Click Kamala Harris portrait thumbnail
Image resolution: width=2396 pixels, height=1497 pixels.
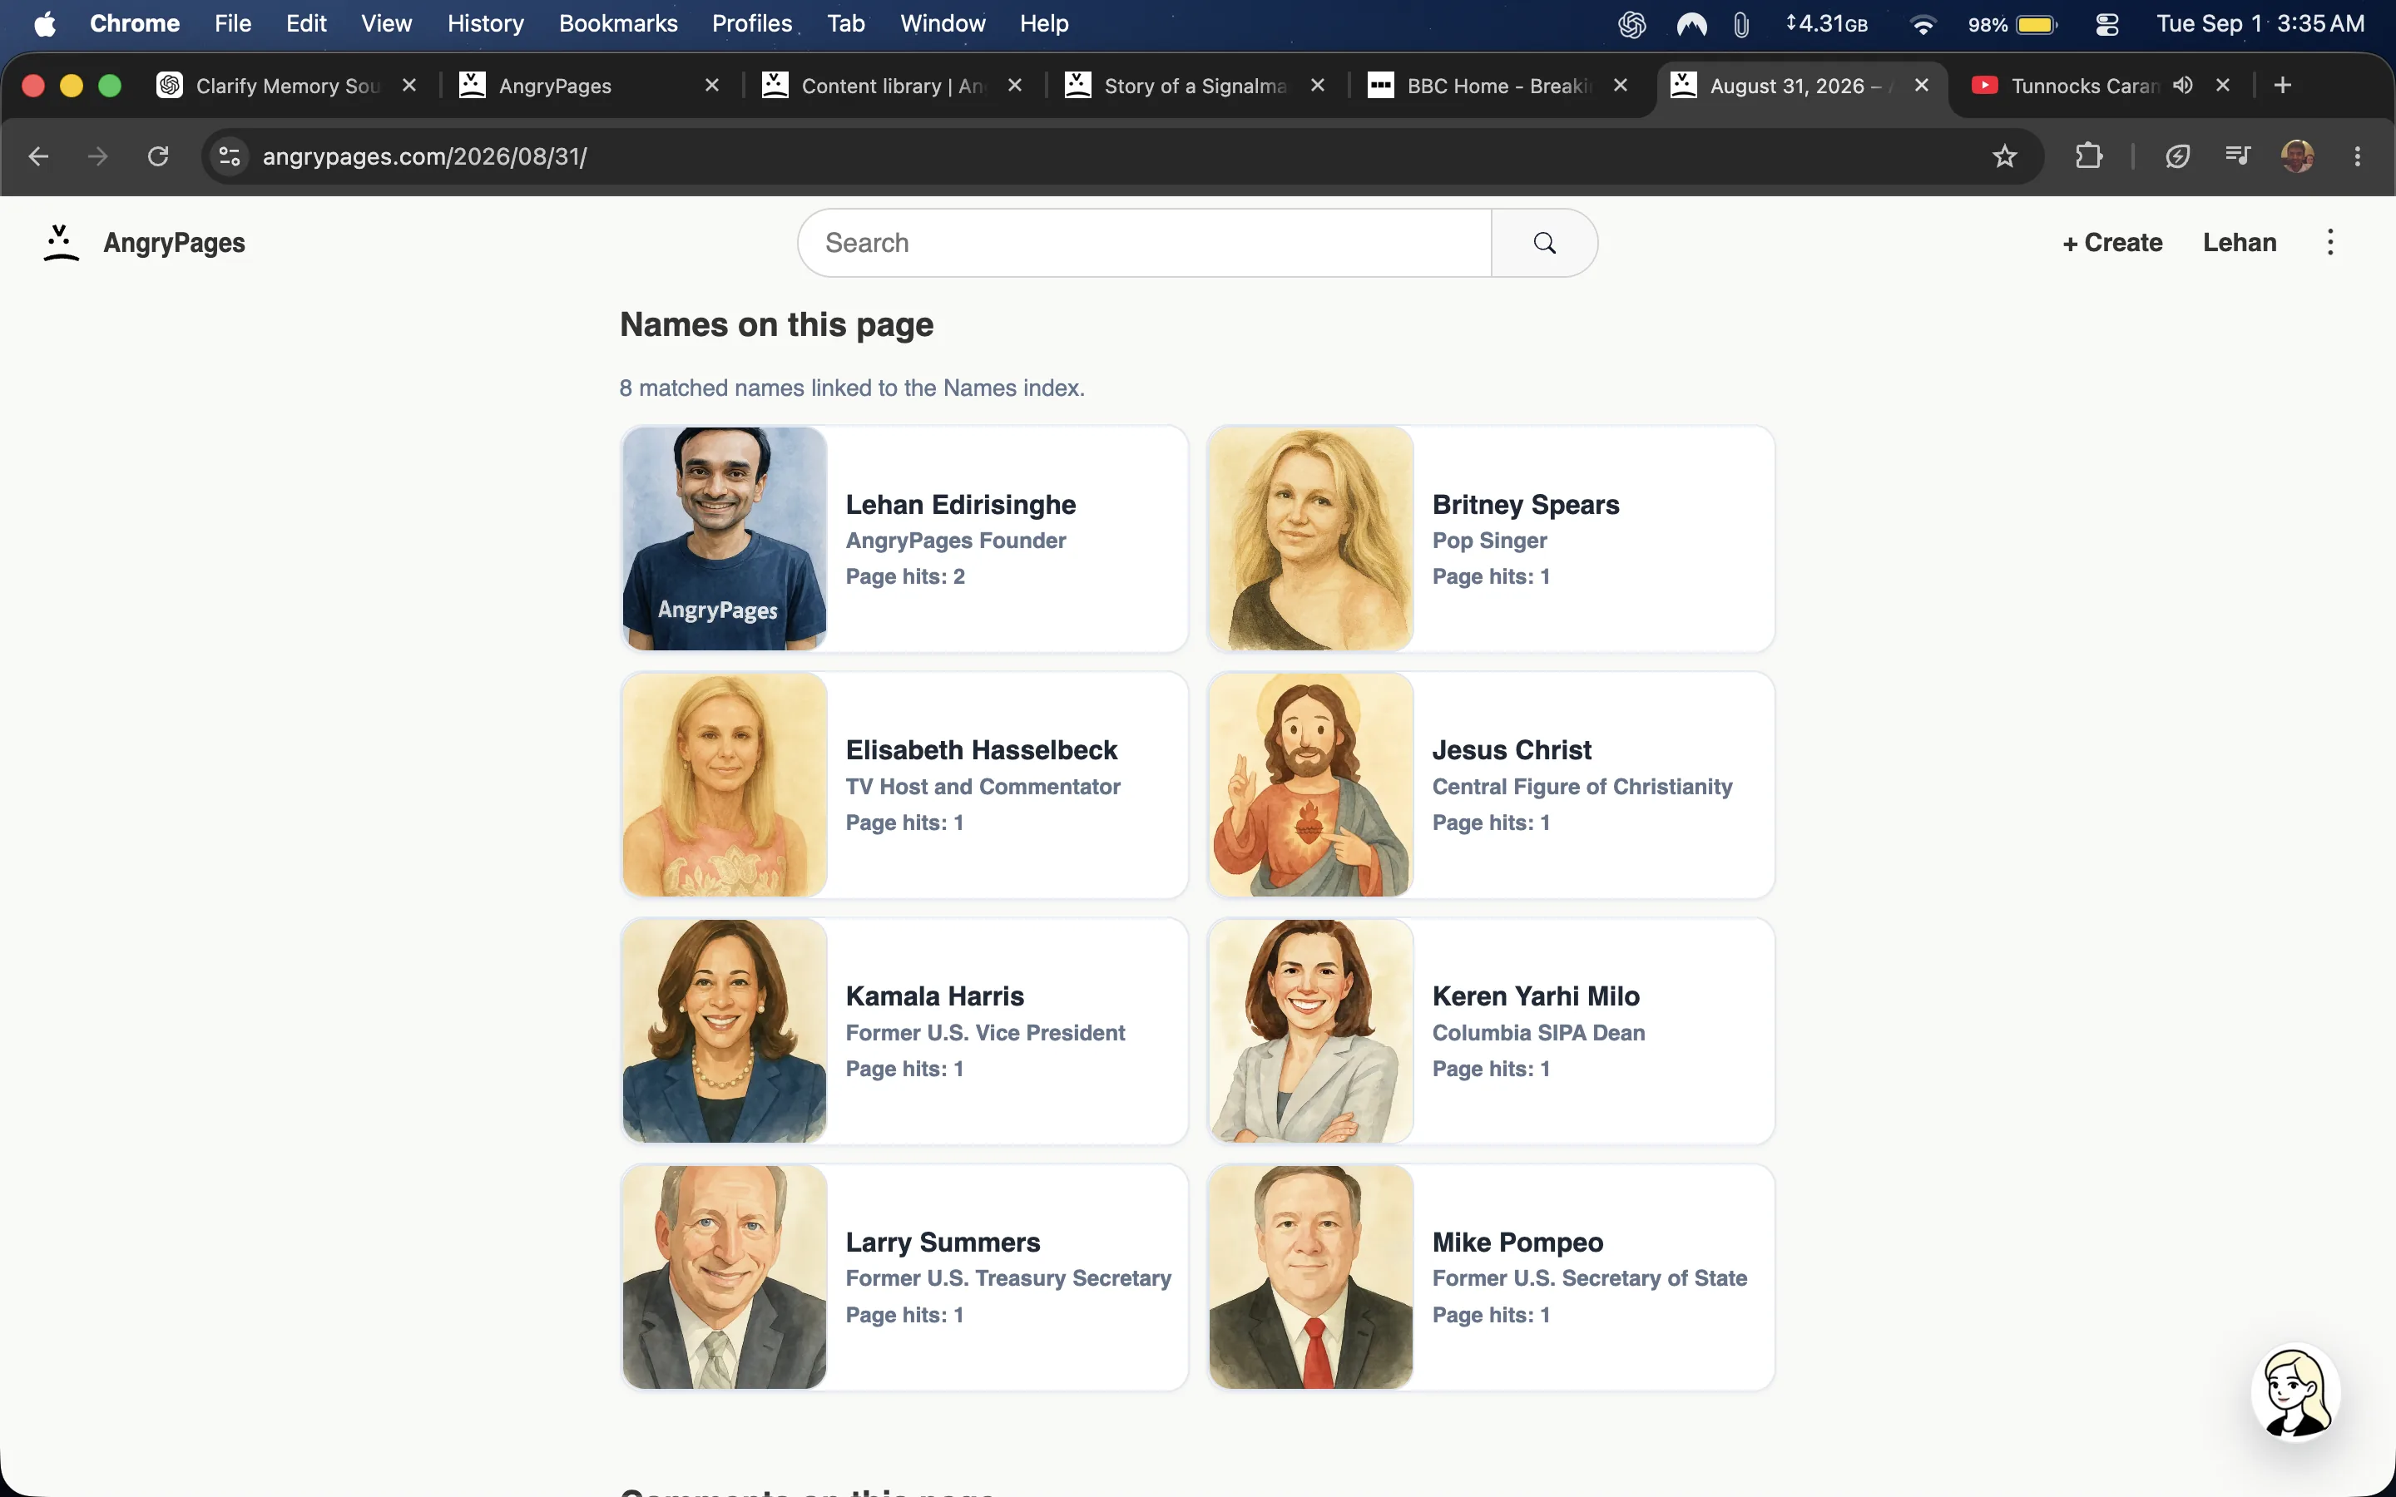point(724,1030)
